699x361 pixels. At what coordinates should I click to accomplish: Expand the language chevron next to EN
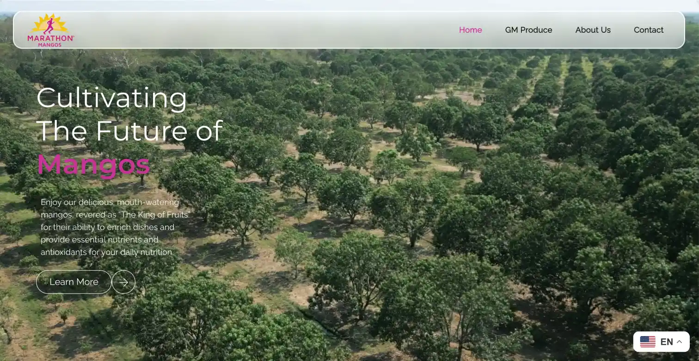pos(679,342)
